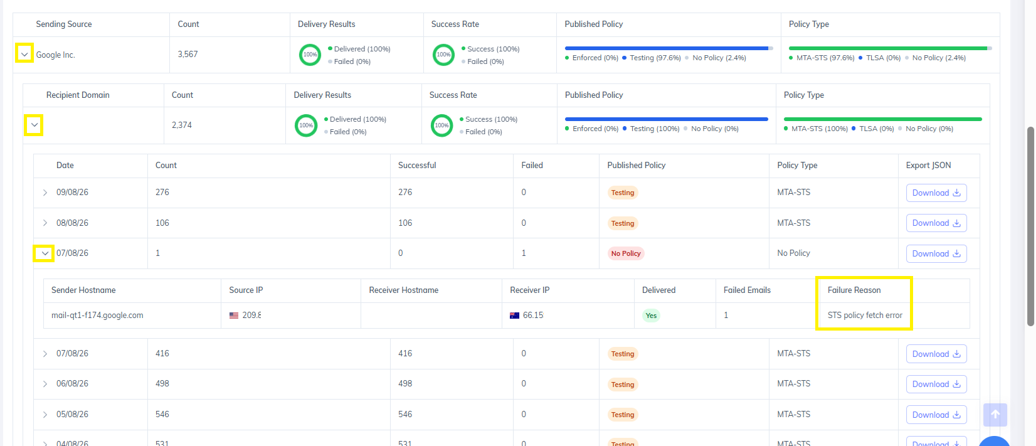Click the Delivery Results 100% ring in recipient domain row
This screenshot has height=446, width=1036.
[306, 125]
